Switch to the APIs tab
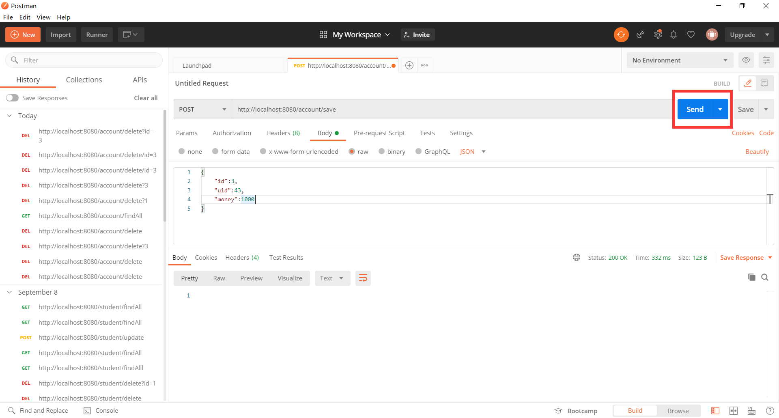This screenshot has width=779, height=418. (x=140, y=80)
